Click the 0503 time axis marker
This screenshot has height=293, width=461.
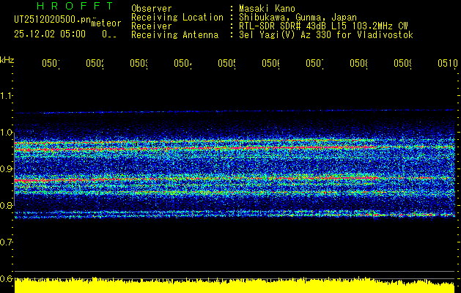tap(139, 63)
